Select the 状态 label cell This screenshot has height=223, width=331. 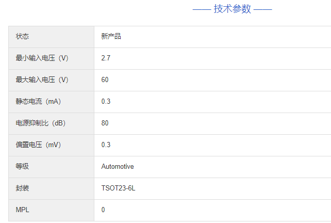tap(23, 37)
